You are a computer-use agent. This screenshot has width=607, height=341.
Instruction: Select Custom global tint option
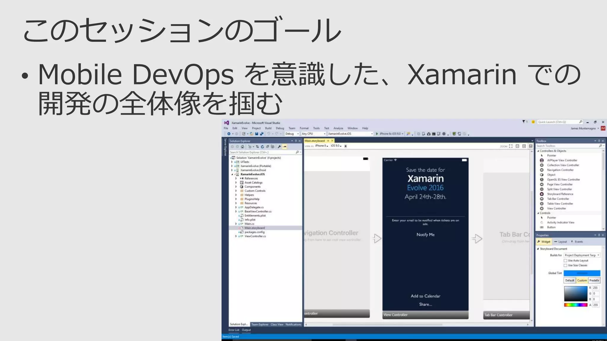point(582,280)
